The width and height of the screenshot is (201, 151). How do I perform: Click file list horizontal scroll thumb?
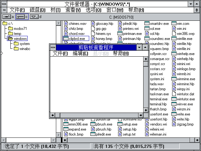click(192, 140)
